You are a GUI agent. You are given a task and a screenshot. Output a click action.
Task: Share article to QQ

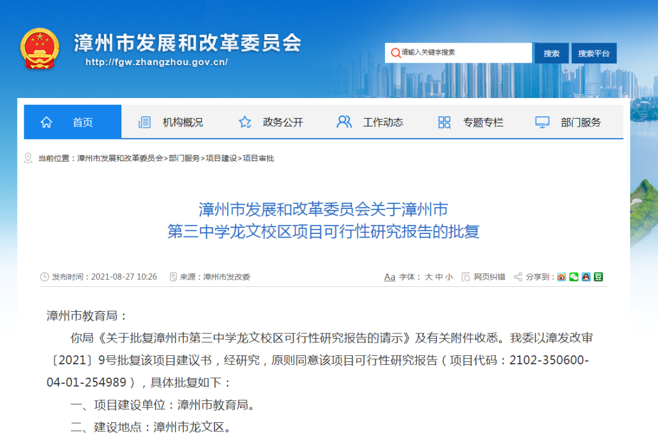click(x=586, y=277)
